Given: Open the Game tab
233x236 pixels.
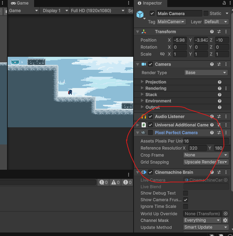Looking at the screenshot, I should (21, 3).
